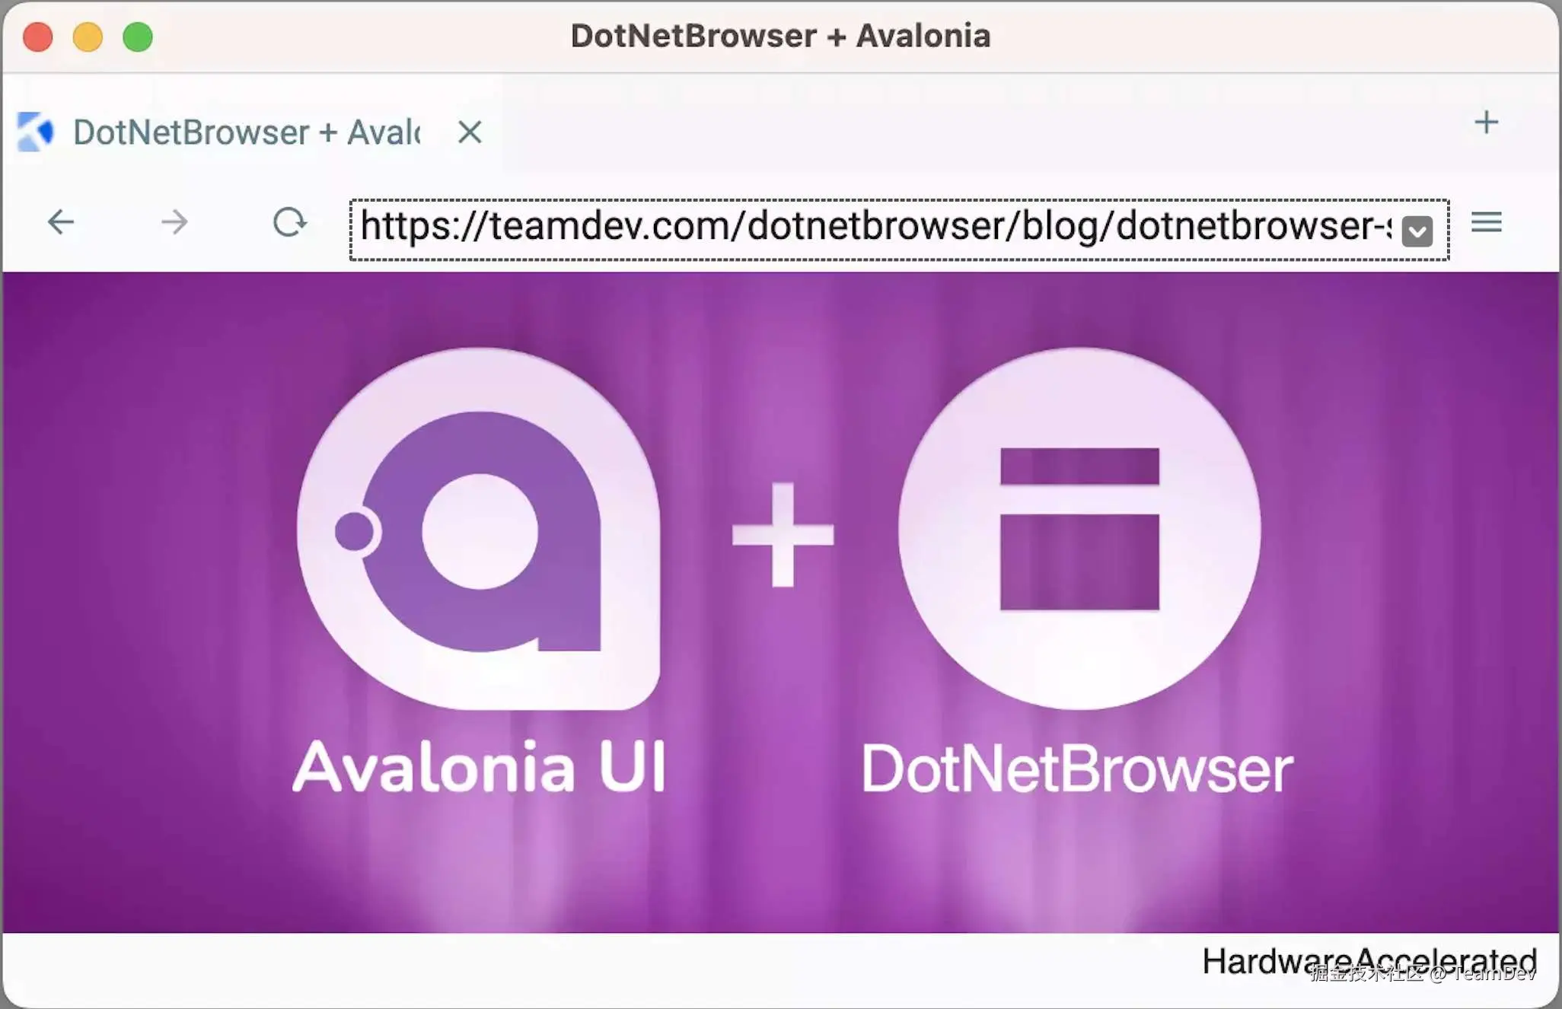1562x1009 pixels.
Task: Click the DotNetBrowser favicon on the tab
Action: pos(33,132)
